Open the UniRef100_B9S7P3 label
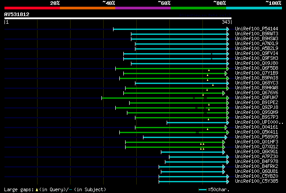The height and width of the screenshot is (193, 286). (257, 117)
